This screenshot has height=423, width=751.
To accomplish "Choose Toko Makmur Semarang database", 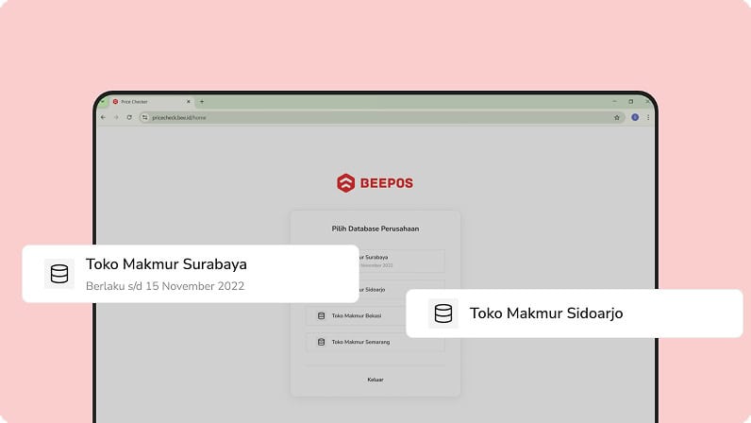I will [x=375, y=342].
